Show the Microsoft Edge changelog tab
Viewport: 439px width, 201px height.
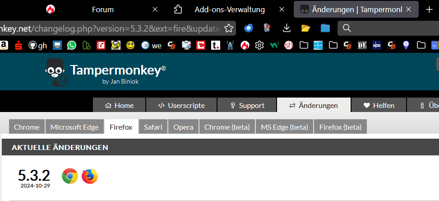click(x=74, y=127)
